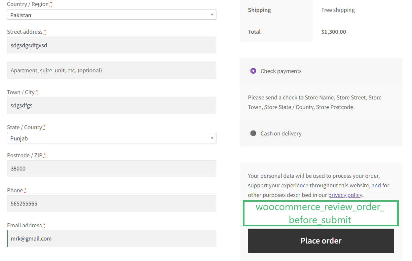This screenshot has height=261, width=412.
Task: Open the State / County dropdown showing Punjab
Action: point(112,138)
